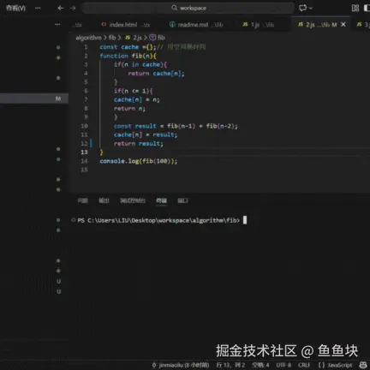Click the UTF-8 encoding status
The width and height of the screenshot is (370, 370).
point(283,365)
